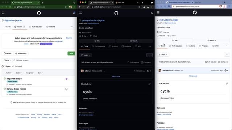Click GitHub logo in middle peterparkerdata window
The width and height of the screenshot is (232, 130).
[x=116, y=13]
